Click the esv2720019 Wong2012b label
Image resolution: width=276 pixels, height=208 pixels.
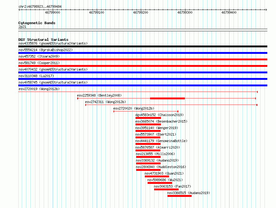[39, 89]
